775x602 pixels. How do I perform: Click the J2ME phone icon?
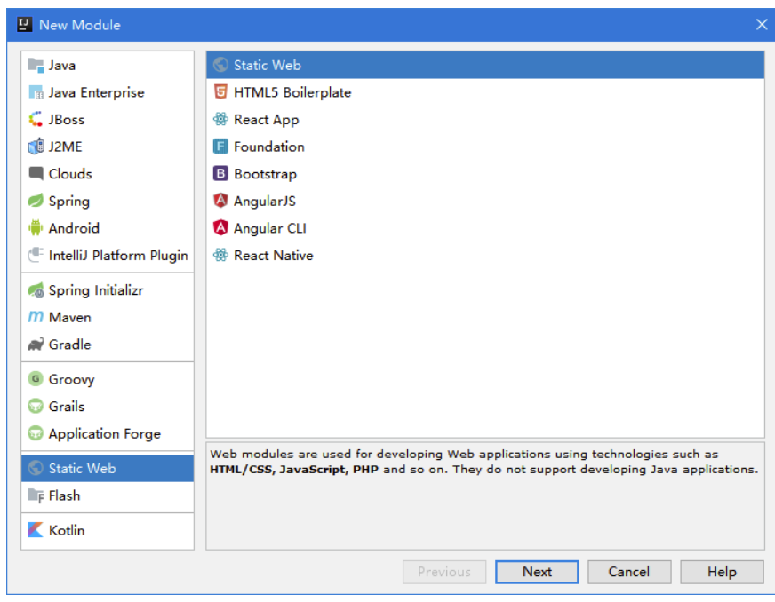[36, 147]
